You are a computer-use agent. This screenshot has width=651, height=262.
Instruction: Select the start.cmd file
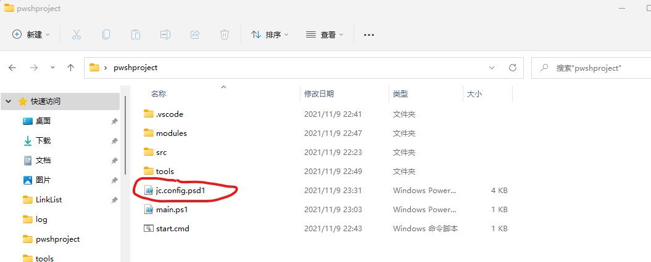tap(173, 228)
